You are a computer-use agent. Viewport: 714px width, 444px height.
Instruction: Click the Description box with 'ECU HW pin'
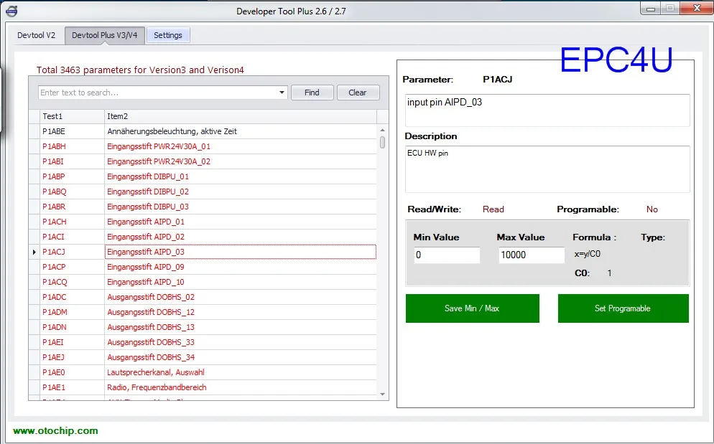[547, 169]
